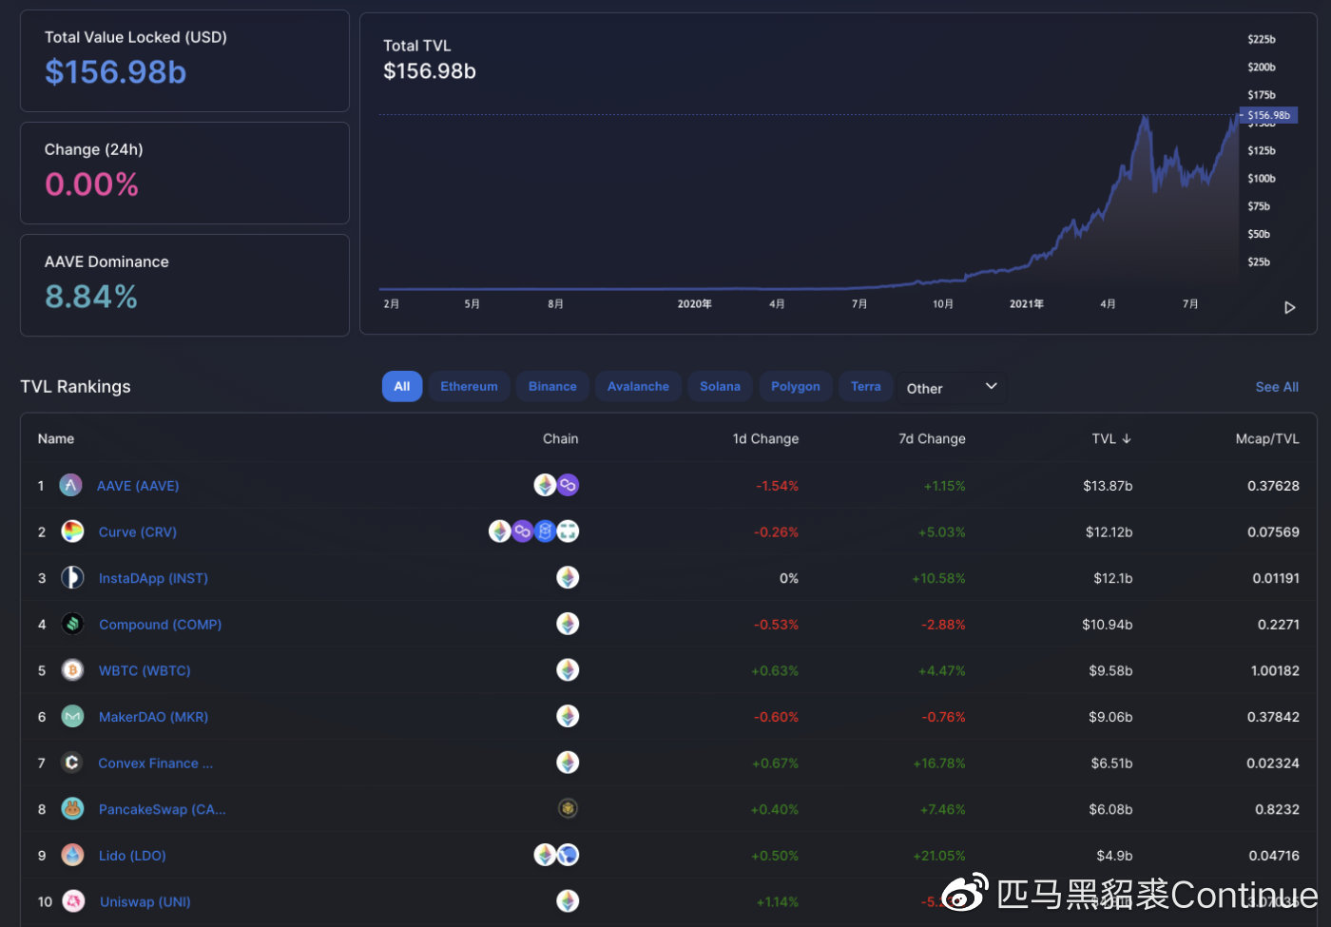The width and height of the screenshot is (1331, 927).
Task: Click the Lido protocol logo icon
Action: (x=72, y=856)
